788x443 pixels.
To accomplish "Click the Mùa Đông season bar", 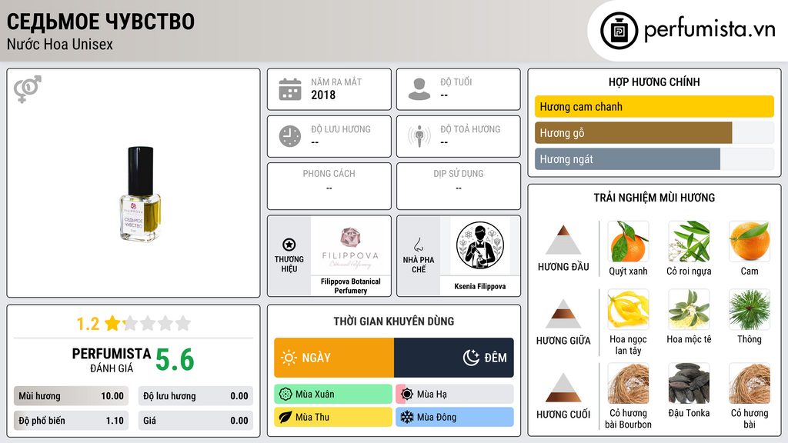I will 455,417.
